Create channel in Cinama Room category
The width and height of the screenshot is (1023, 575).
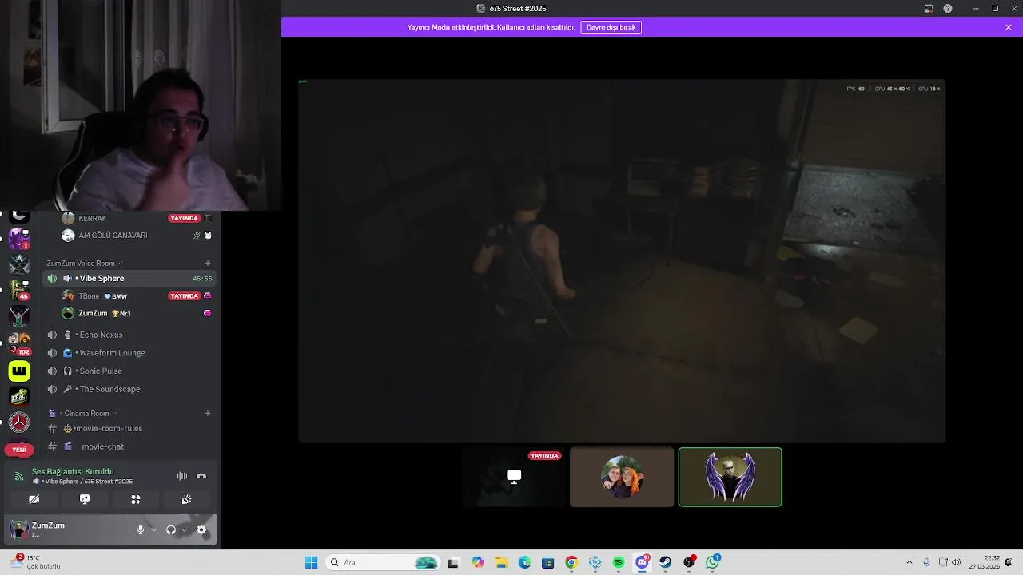click(208, 413)
